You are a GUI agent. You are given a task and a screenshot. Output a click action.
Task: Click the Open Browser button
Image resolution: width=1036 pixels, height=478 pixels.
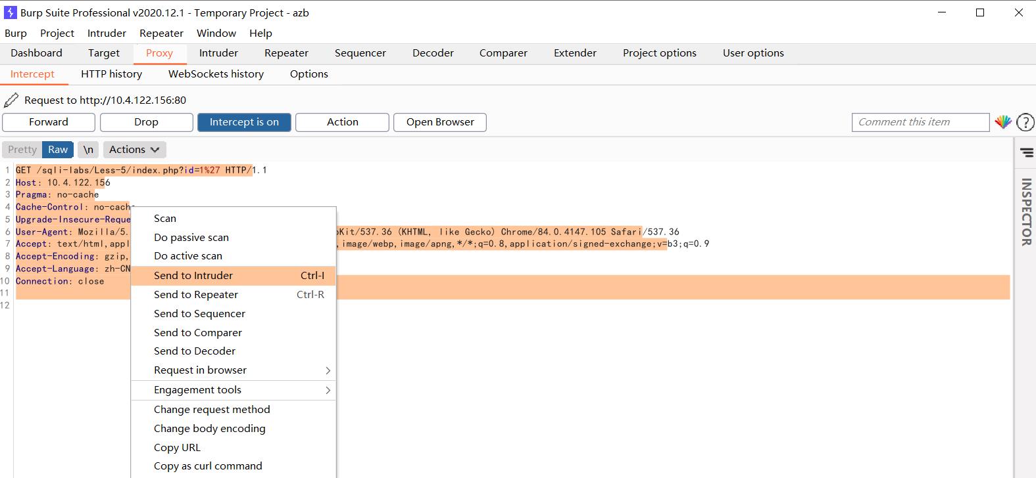click(440, 122)
